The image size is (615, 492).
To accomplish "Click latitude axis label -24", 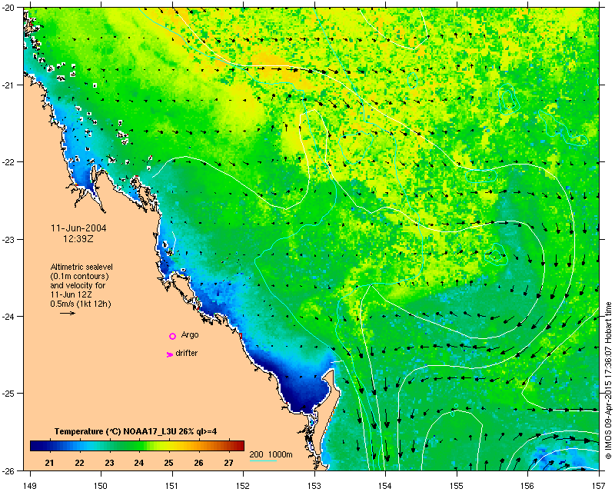I will pos(8,317).
